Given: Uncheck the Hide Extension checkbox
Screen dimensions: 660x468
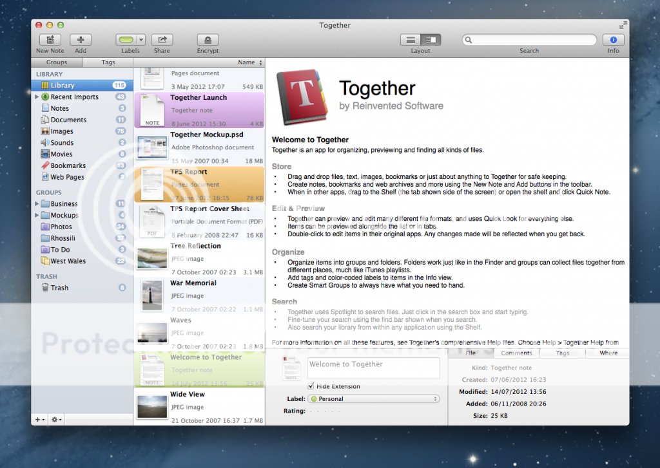Looking at the screenshot, I should pos(311,386).
